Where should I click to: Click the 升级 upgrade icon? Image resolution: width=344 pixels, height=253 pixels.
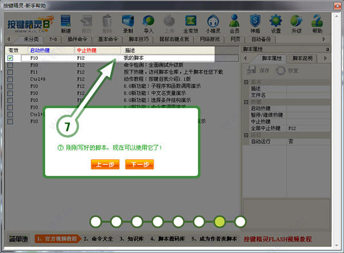296,24
